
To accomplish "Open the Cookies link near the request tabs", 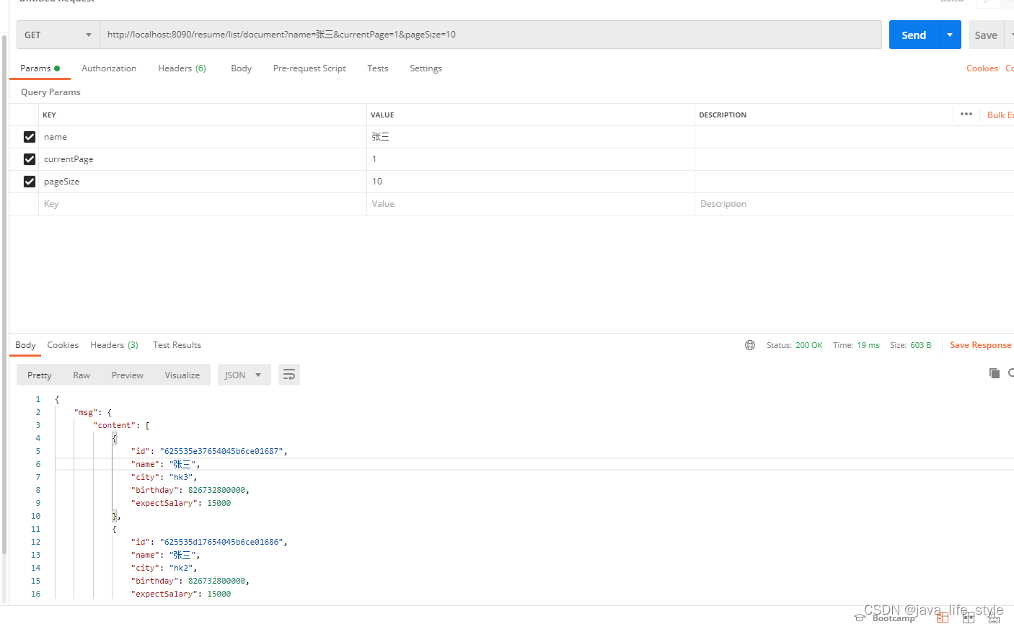I will (x=982, y=68).
